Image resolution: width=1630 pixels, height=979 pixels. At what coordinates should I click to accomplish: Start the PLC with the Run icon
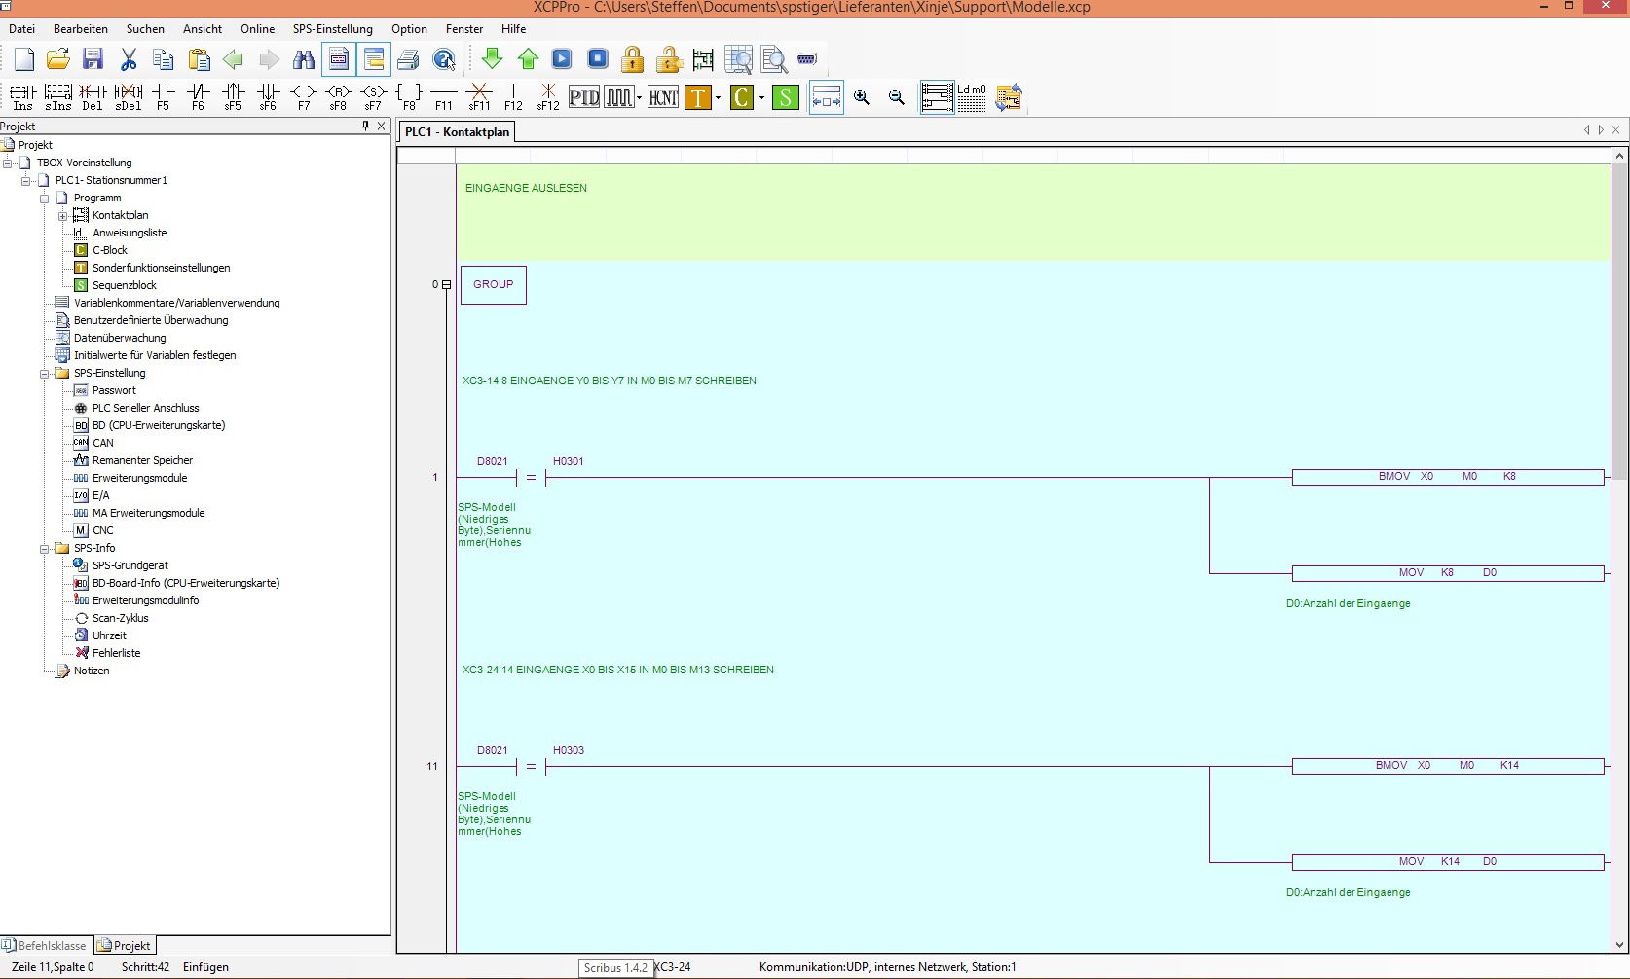[562, 59]
